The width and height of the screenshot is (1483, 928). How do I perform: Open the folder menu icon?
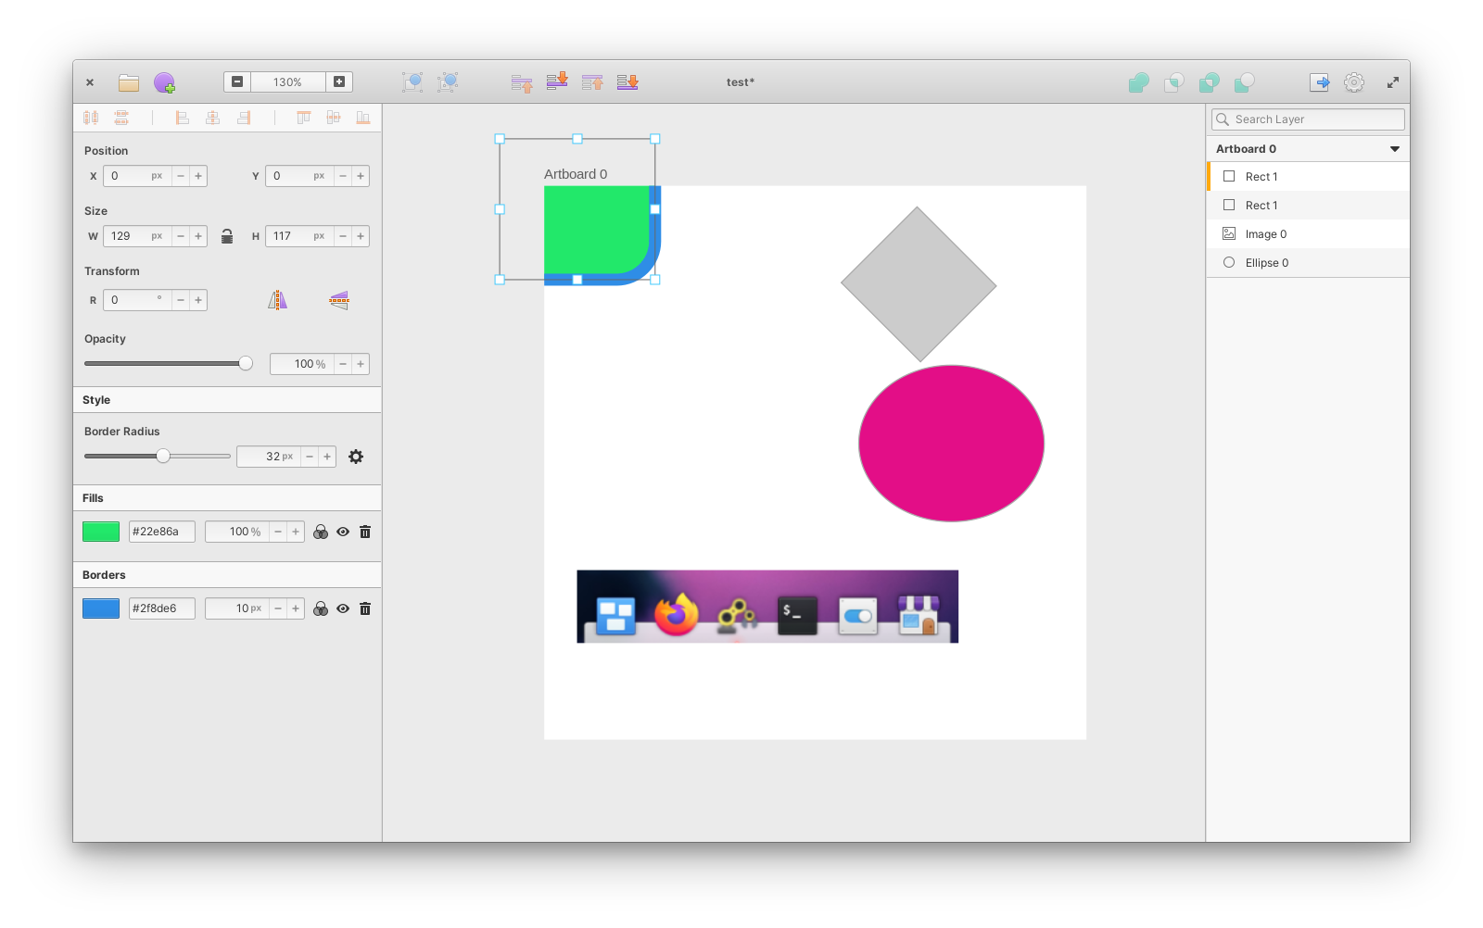point(129,82)
